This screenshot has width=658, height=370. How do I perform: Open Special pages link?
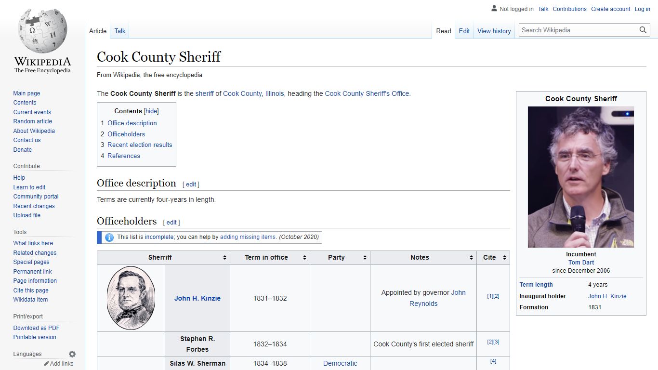click(x=31, y=262)
